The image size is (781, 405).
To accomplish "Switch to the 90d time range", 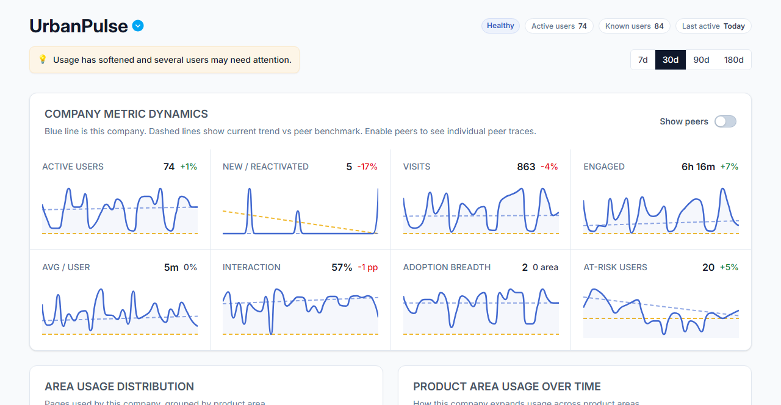I will pos(701,60).
